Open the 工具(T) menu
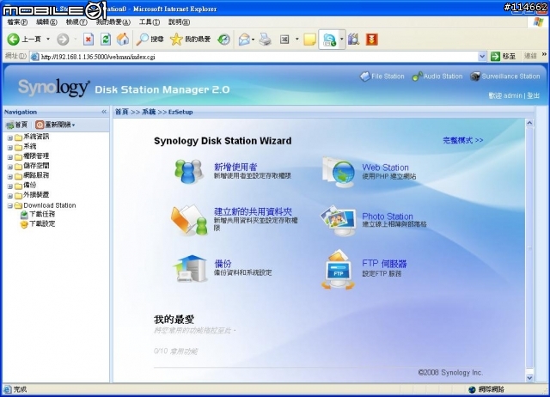Screen dimensions: 550x397 coord(150,22)
